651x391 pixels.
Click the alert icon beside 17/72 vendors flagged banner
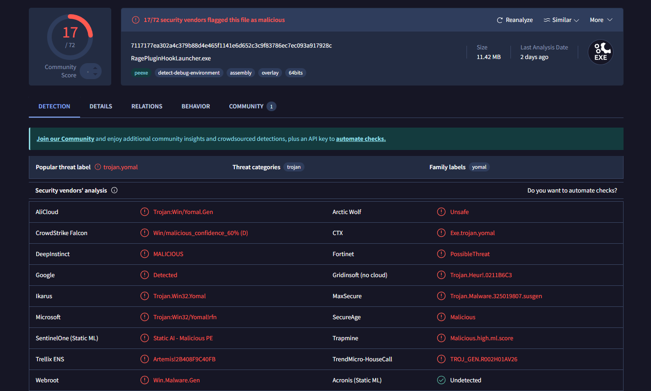coord(136,20)
